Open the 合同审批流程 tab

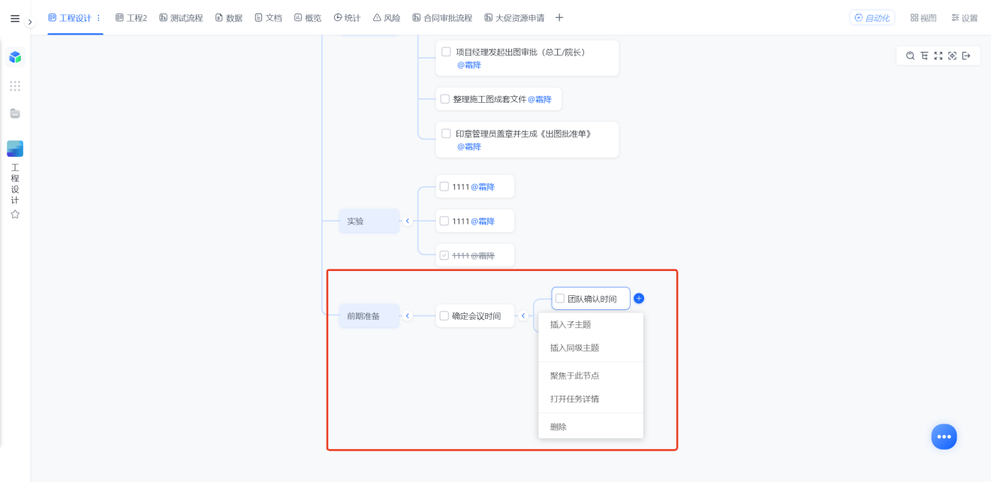click(443, 18)
